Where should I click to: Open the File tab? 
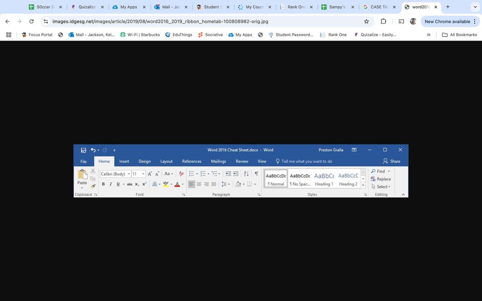84,161
